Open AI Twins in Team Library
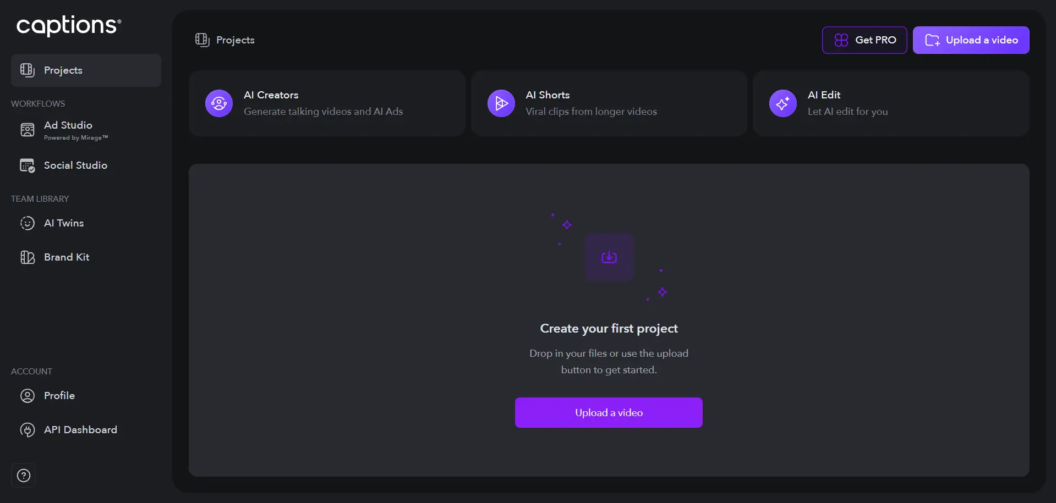 tap(64, 223)
